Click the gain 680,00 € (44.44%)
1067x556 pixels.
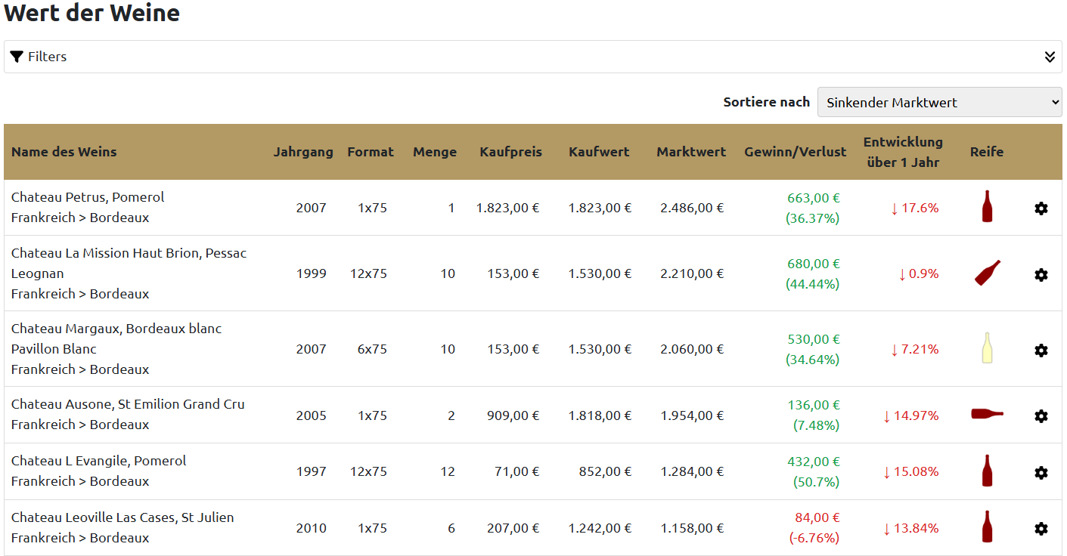click(x=813, y=273)
